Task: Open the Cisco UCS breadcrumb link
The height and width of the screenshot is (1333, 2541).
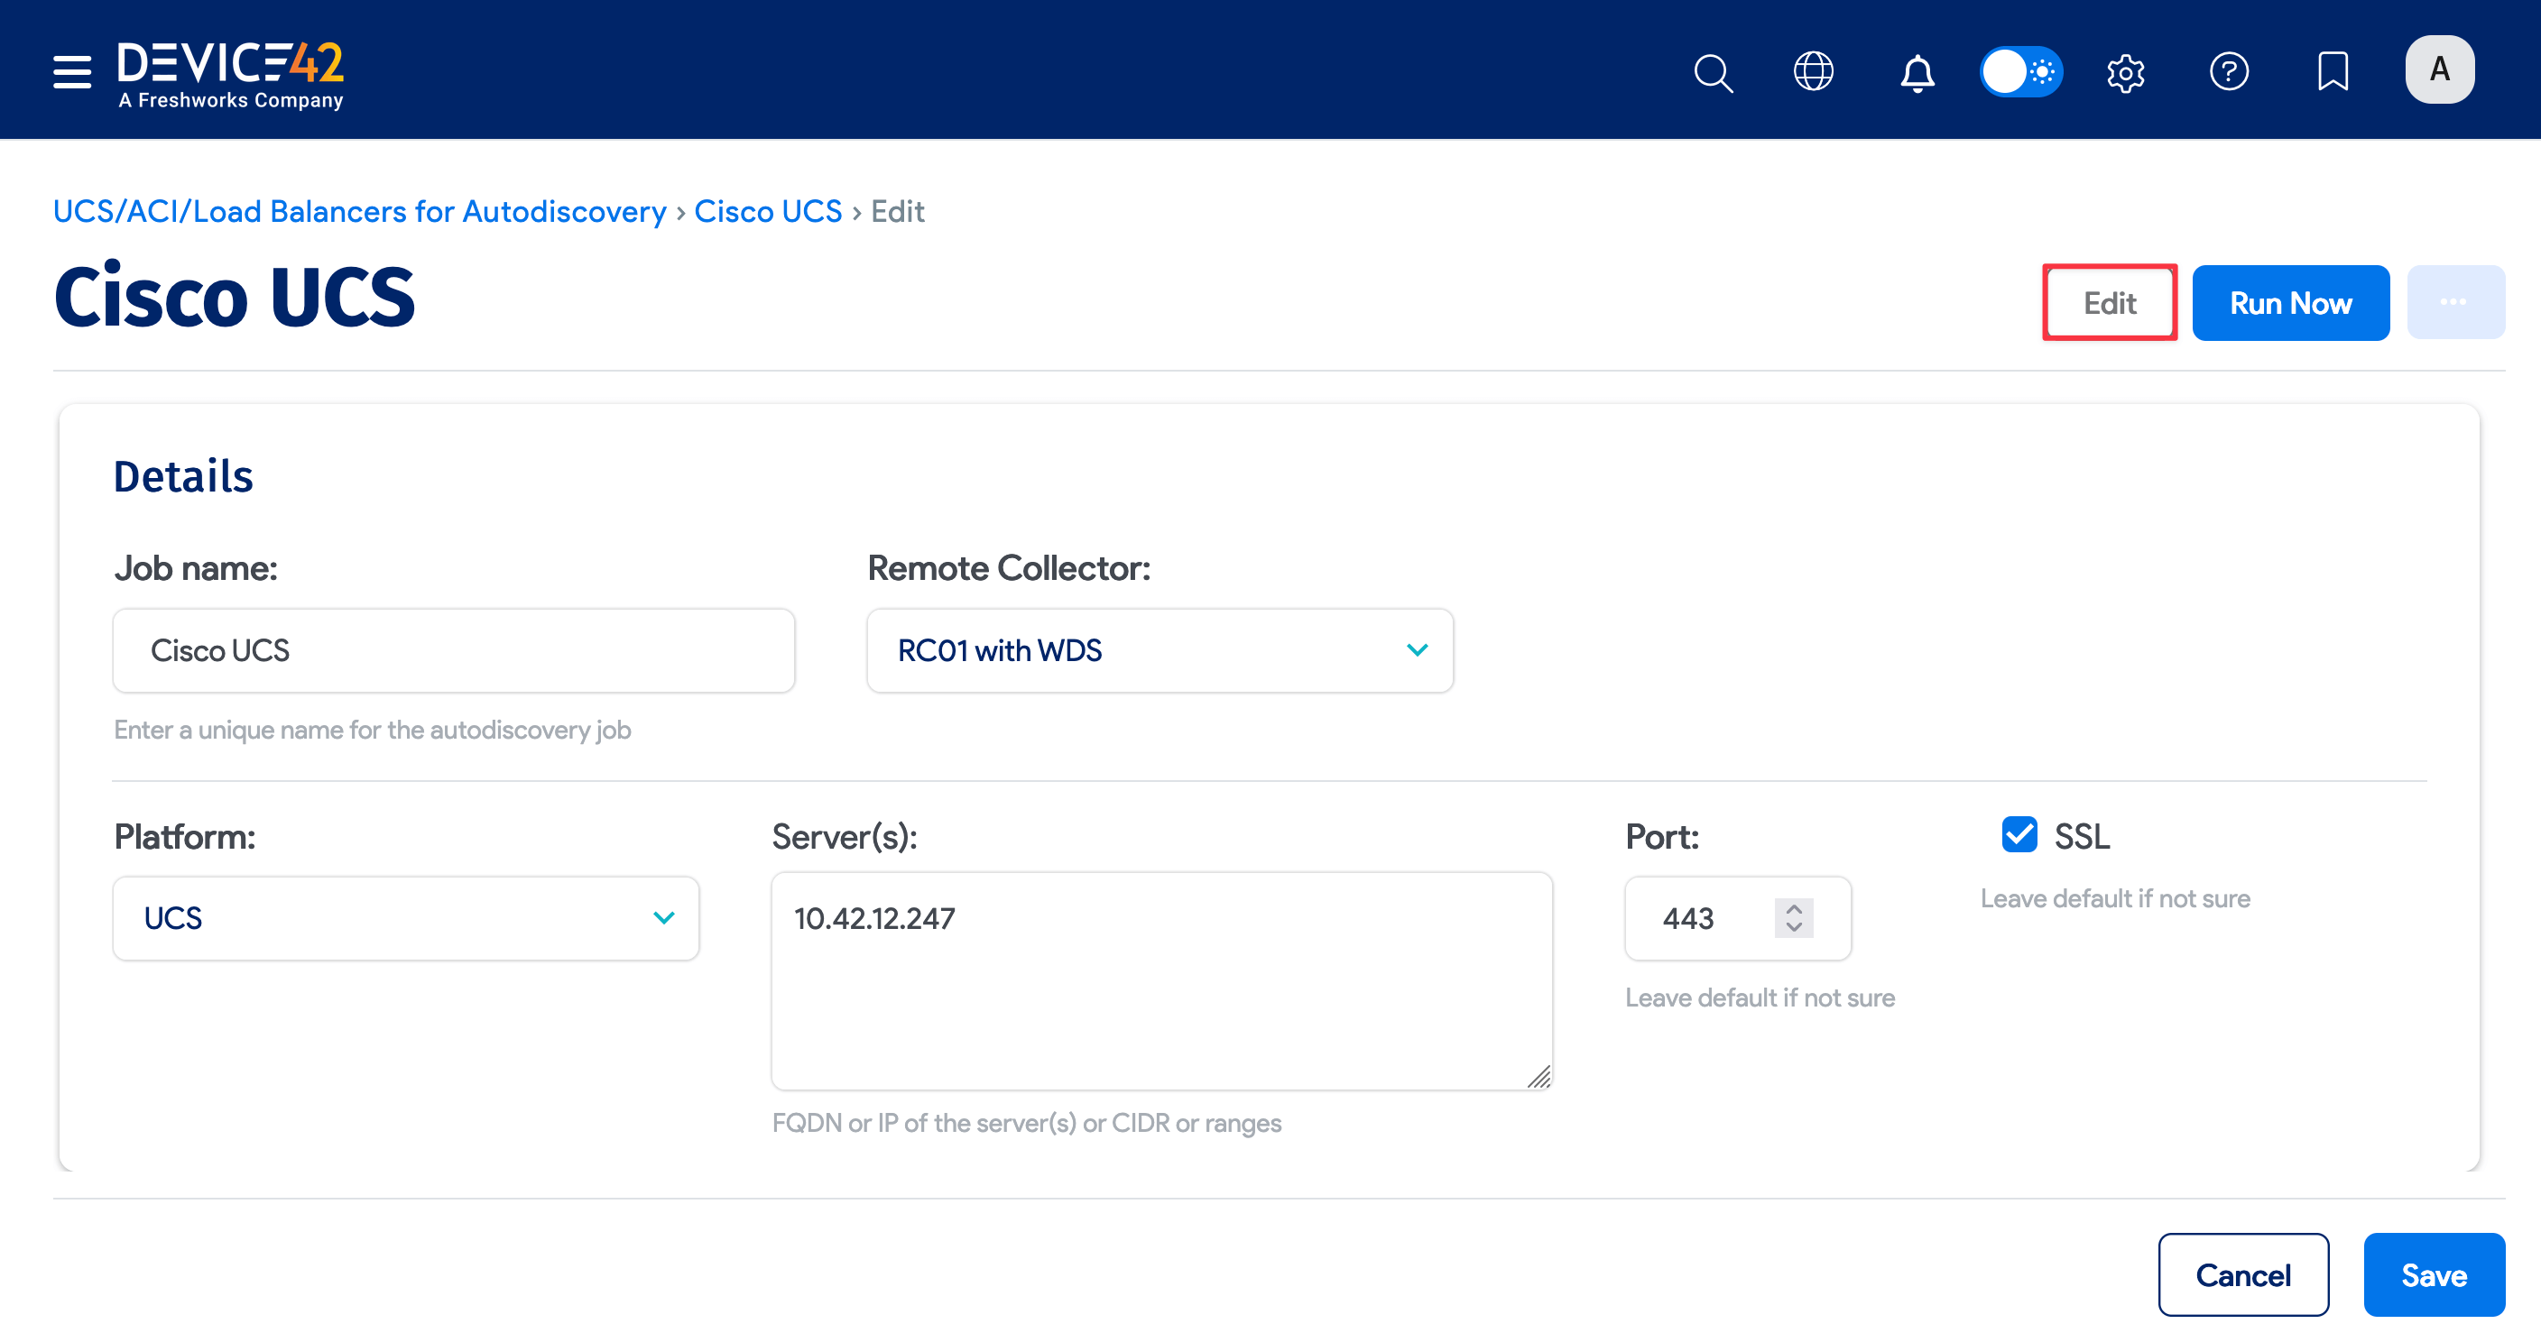Action: 767,211
